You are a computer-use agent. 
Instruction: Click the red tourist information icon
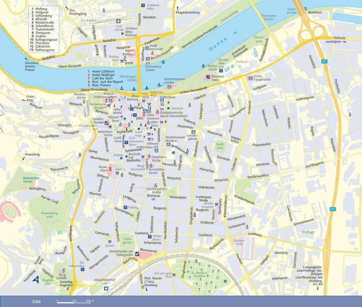[145, 114]
